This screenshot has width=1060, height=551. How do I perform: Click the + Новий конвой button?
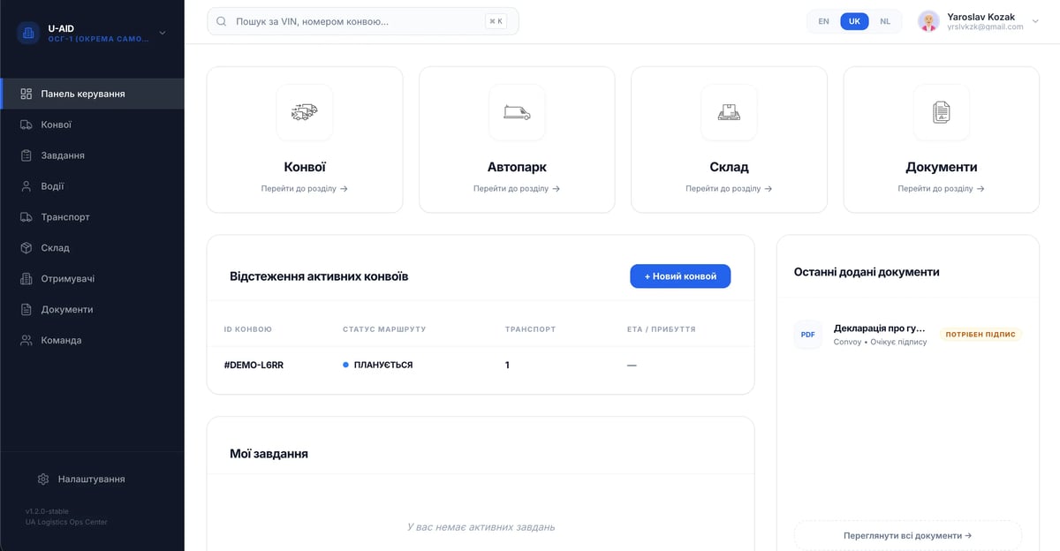pos(680,276)
